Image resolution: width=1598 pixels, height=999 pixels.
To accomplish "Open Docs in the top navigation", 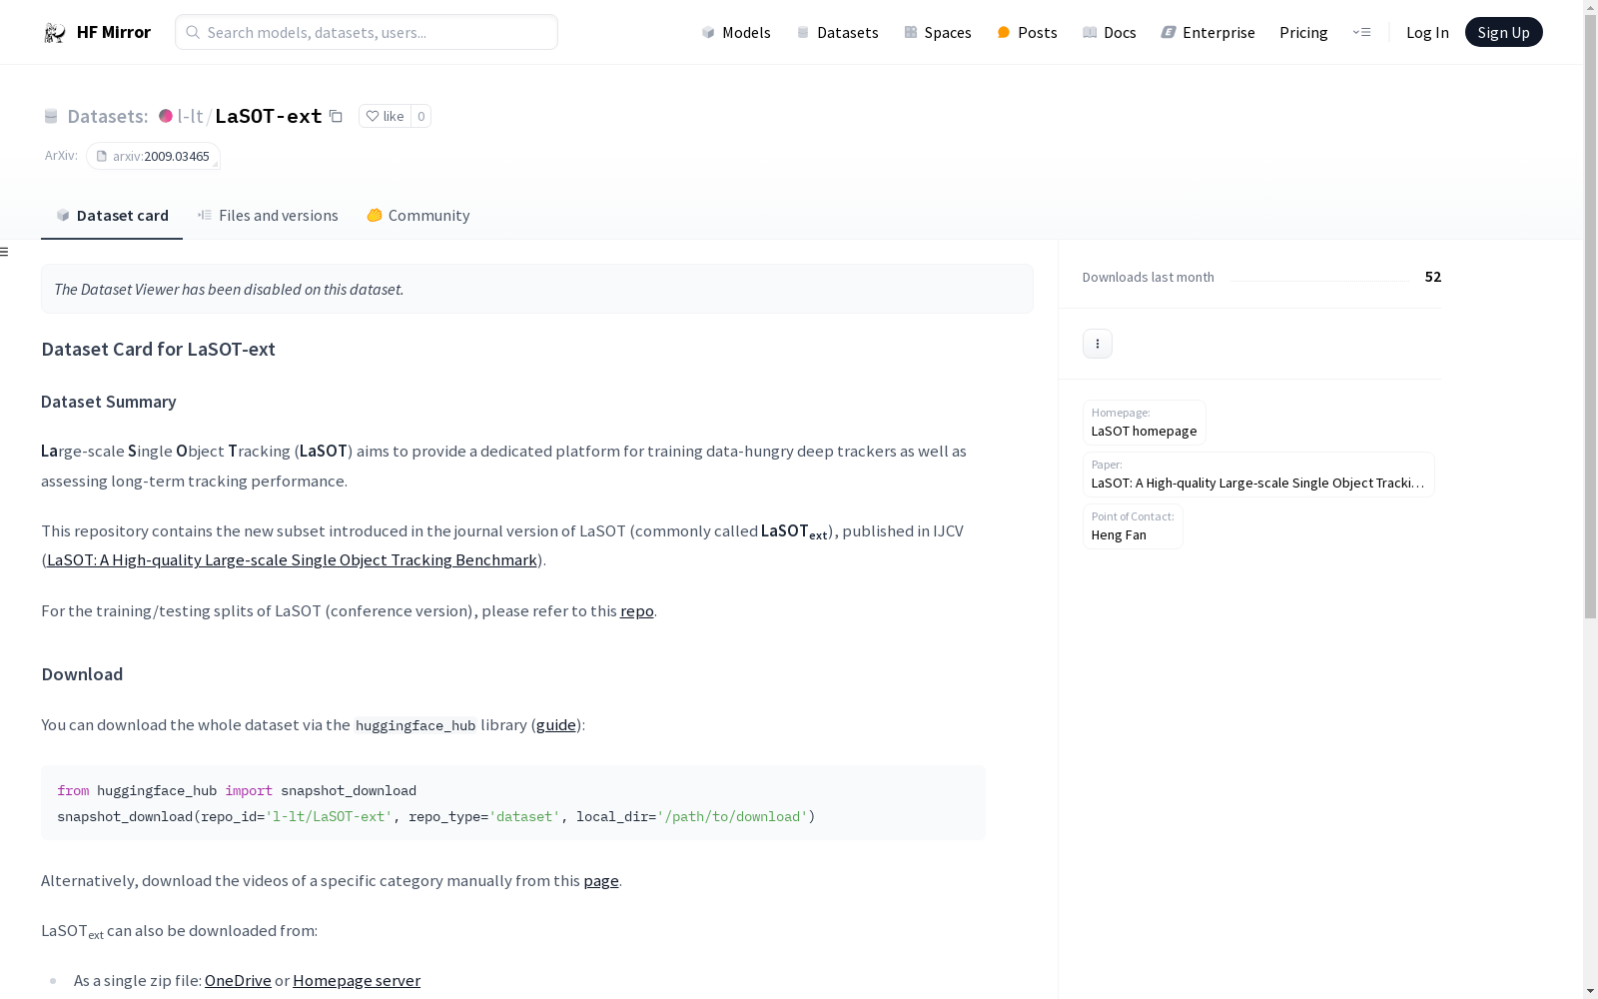I will (1110, 33).
